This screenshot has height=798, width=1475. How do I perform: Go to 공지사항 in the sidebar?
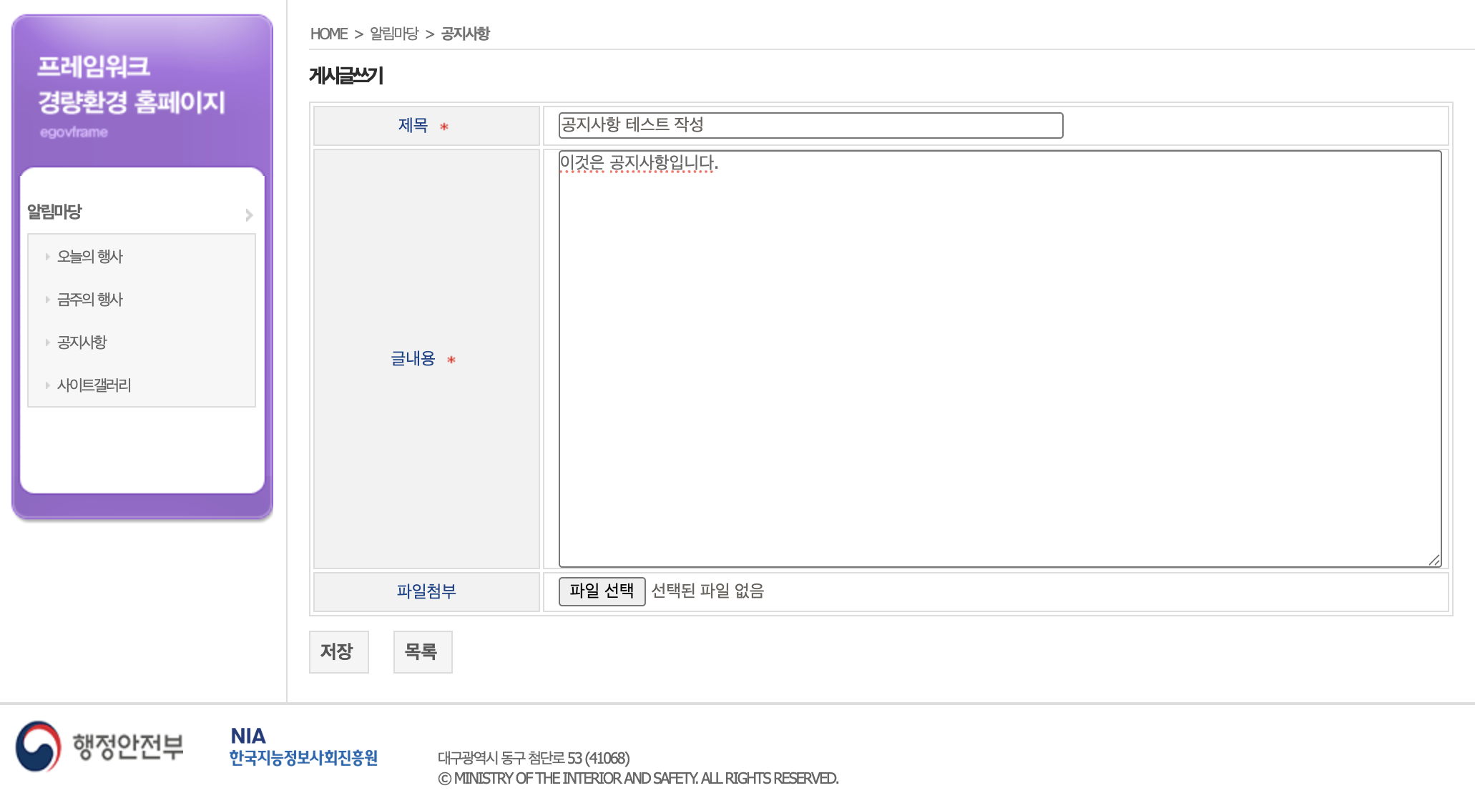(x=82, y=343)
